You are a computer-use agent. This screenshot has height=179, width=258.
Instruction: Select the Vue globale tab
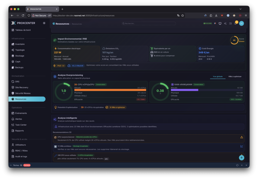click(218, 76)
